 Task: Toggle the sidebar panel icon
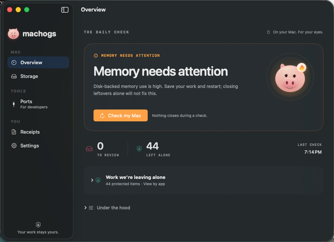[x=65, y=10]
